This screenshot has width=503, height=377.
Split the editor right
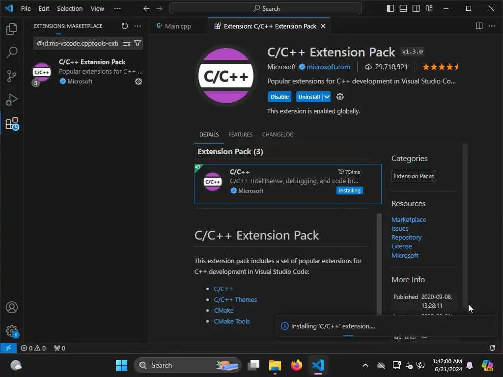(x=479, y=26)
